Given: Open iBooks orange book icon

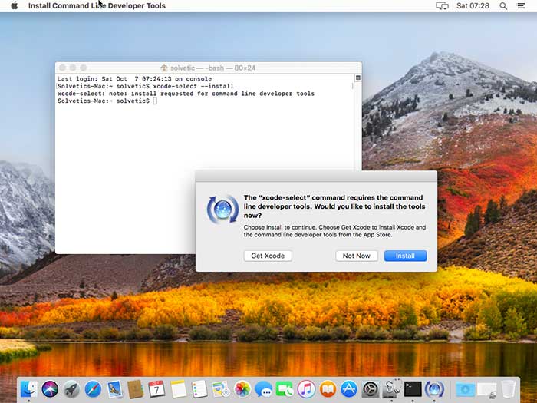Looking at the screenshot, I should (x=328, y=389).
